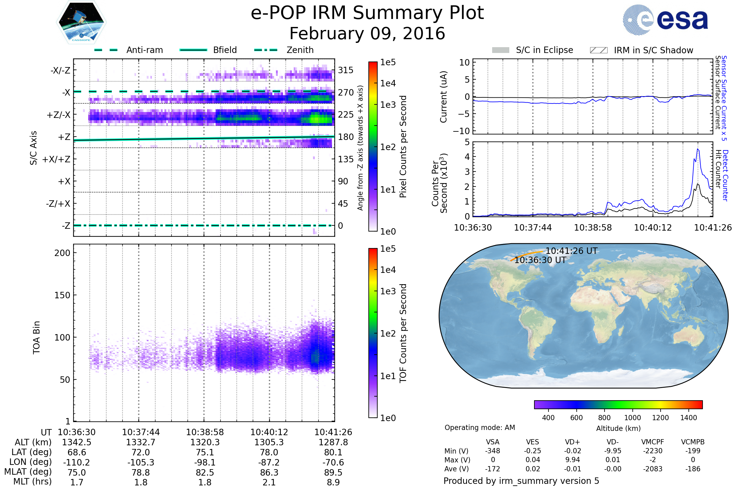Click the February 09, 2016 date heading
This screenshot has height=490, width=735.
[367, 34]
